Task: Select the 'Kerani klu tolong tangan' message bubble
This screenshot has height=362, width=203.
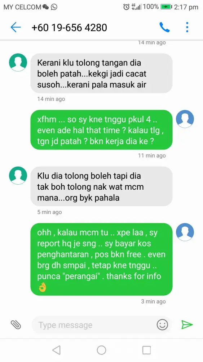Action: coord(101,73)
